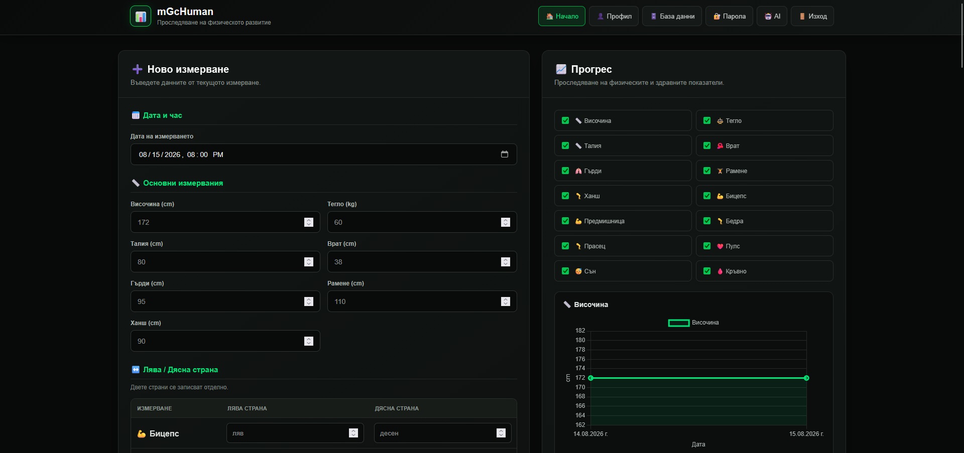Open the База данни section
This screenshot has width=964, height=453.
coord(672,16)
